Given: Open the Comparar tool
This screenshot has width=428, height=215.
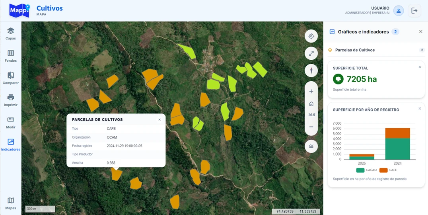Looking at the screenshot, I should (x=11, y=78).
